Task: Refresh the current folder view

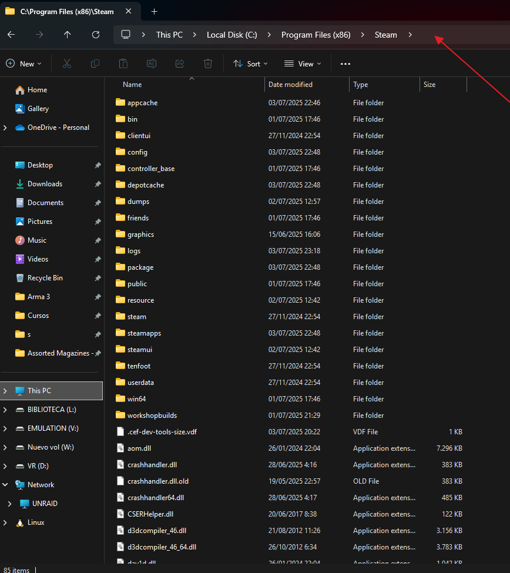Action: pyautogui.click(x=96, y=35)
